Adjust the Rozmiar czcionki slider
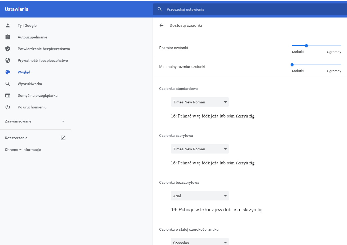 306,45
